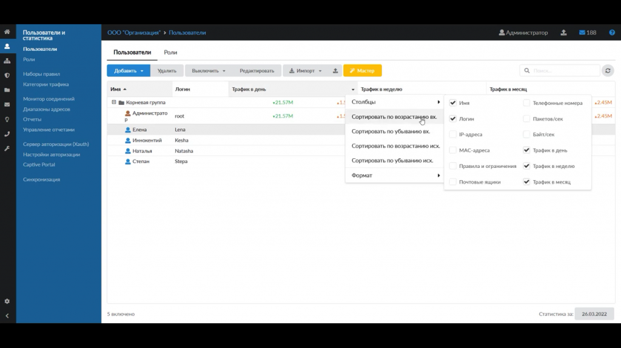Enable the IP-адреса column

coord(452,134)
